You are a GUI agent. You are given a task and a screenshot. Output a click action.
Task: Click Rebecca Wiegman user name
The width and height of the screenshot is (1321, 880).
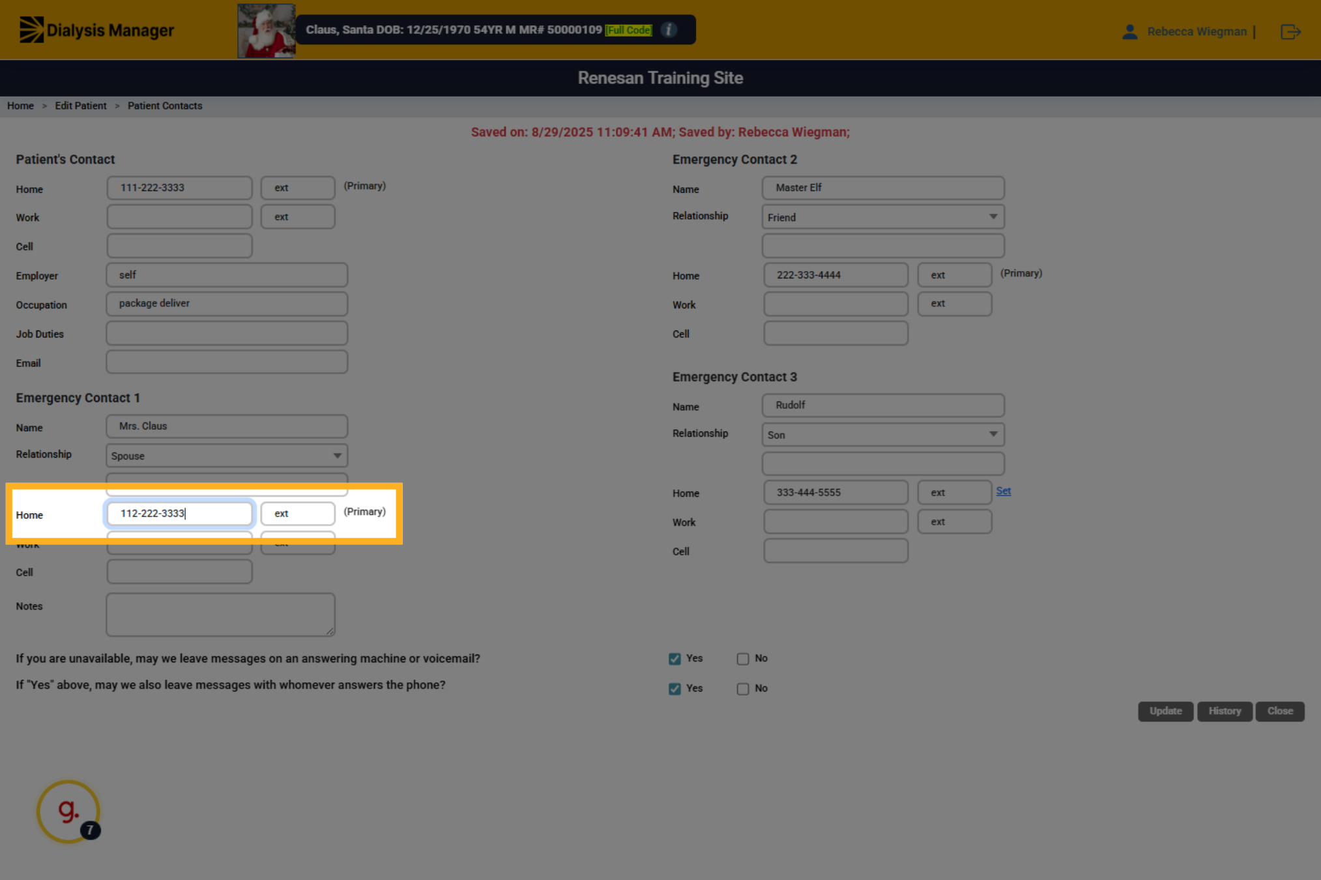[x=1197, y=31]
